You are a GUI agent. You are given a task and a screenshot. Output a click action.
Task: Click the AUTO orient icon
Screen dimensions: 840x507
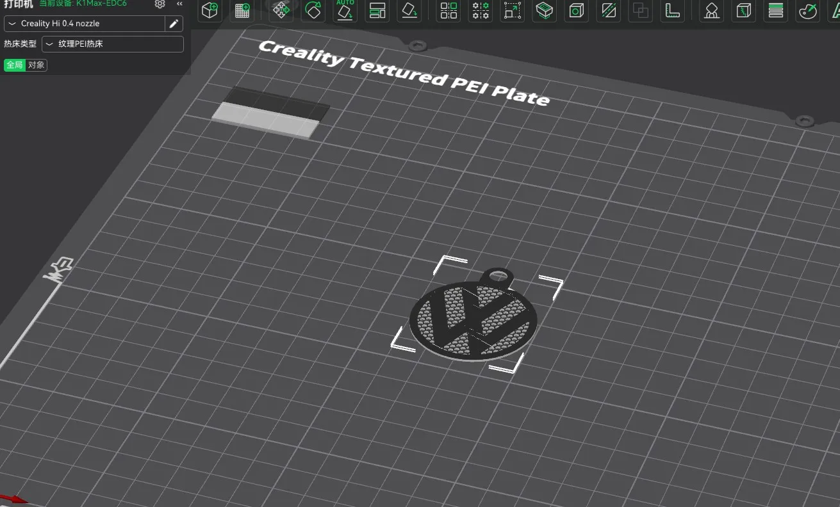pos(345,10)
